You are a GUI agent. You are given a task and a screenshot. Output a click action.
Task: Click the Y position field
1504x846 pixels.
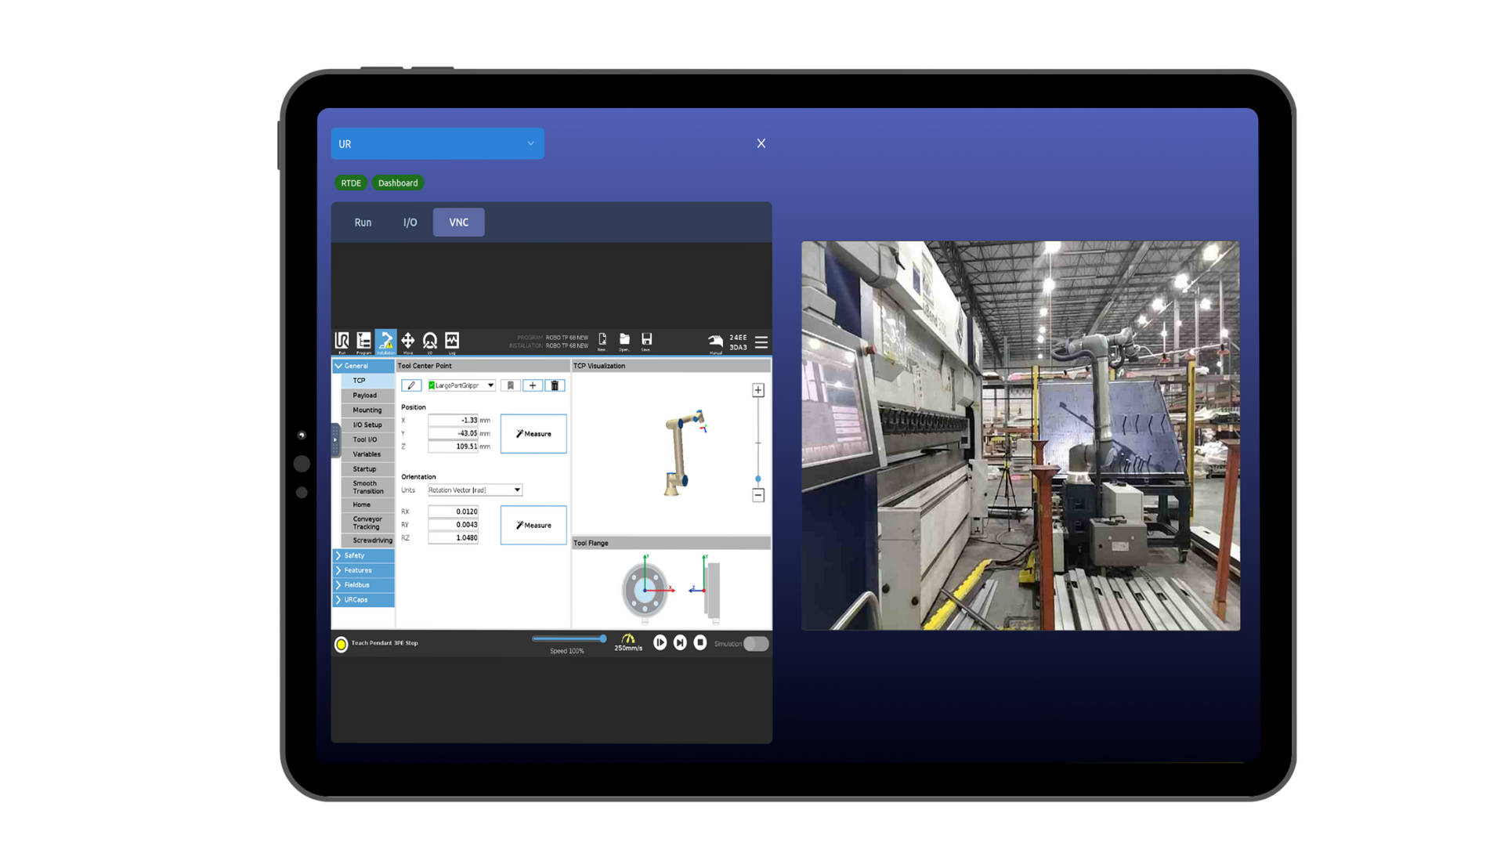click(x=453, y=434)
